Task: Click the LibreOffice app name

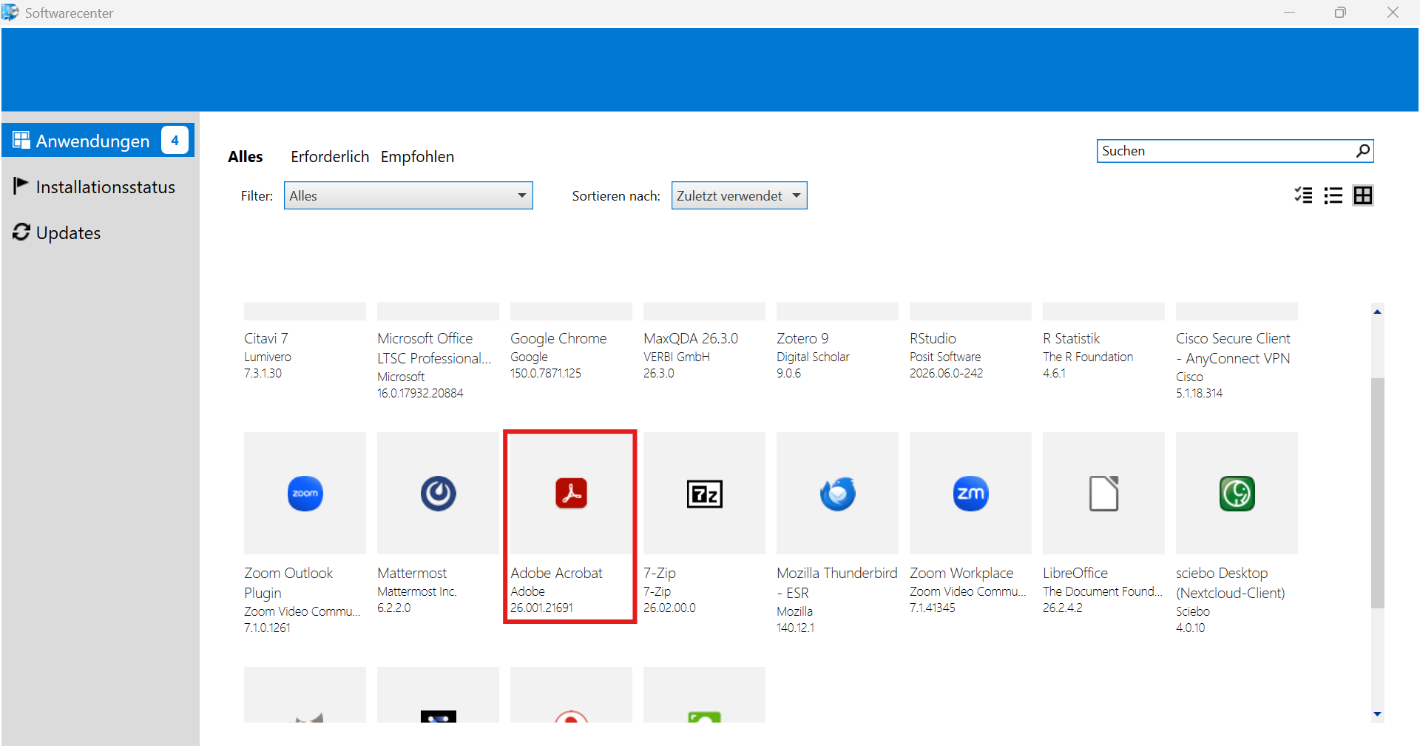Action: coord(1075,573)
